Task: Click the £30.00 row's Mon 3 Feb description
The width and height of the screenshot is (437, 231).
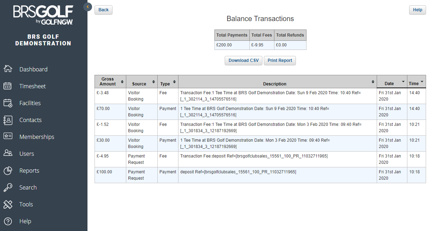Action: tap(255, 143)
